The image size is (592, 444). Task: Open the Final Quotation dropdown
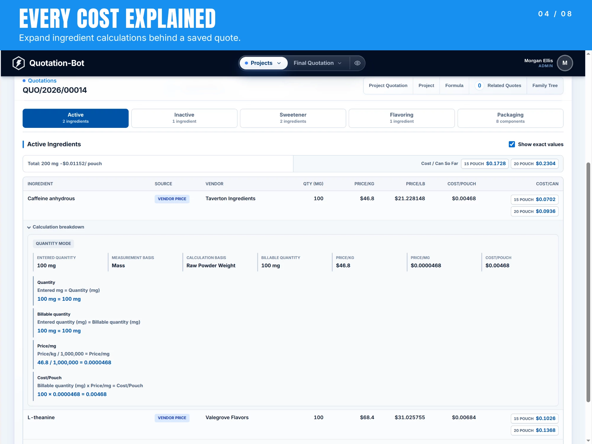(x=318, y=63)
